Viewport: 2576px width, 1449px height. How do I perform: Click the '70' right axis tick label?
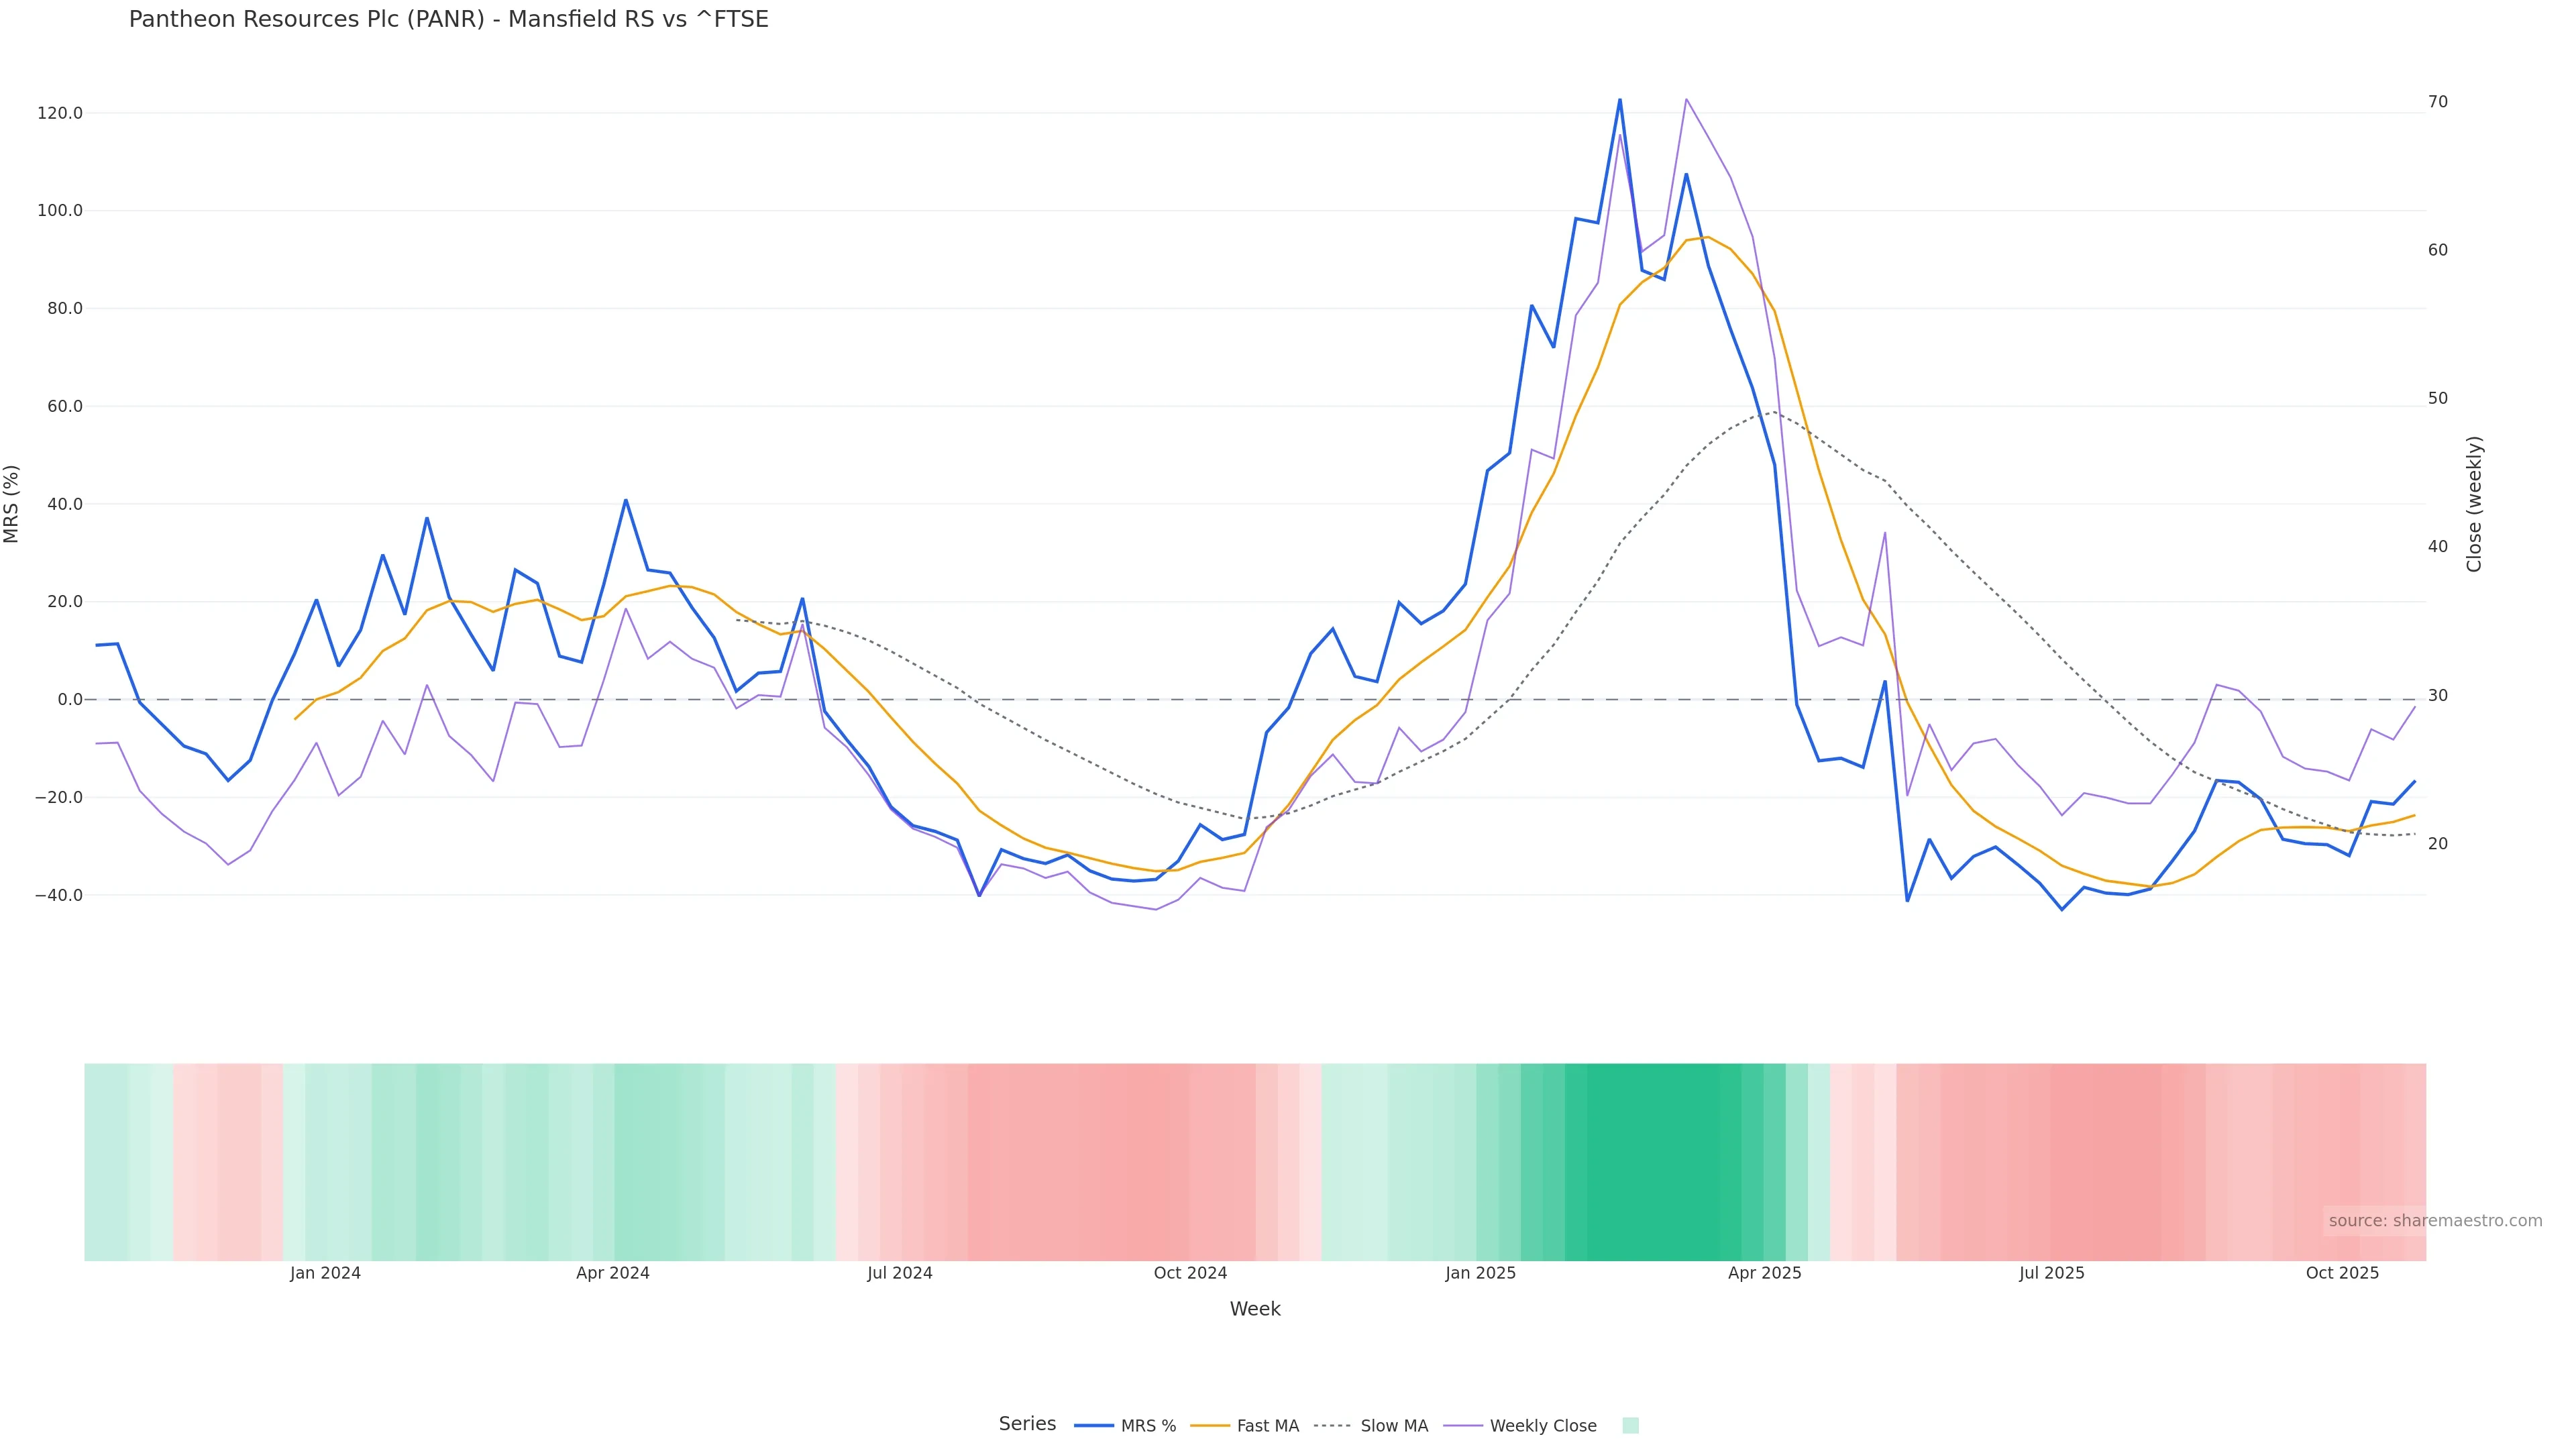(x=2437, y=102)
